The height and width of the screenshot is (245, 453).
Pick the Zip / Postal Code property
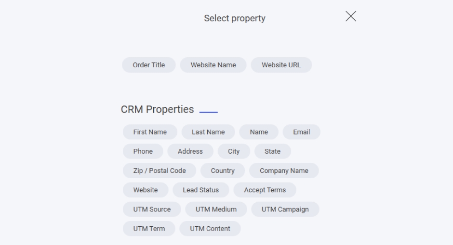[x=160, y=171]
